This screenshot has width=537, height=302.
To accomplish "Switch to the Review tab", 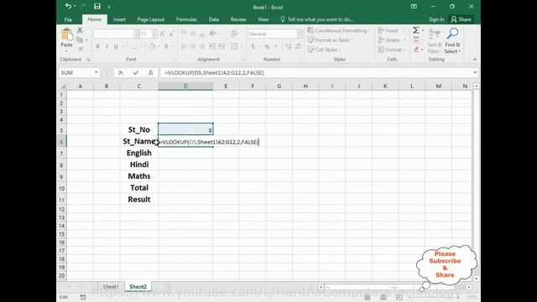I will point(238,19).
